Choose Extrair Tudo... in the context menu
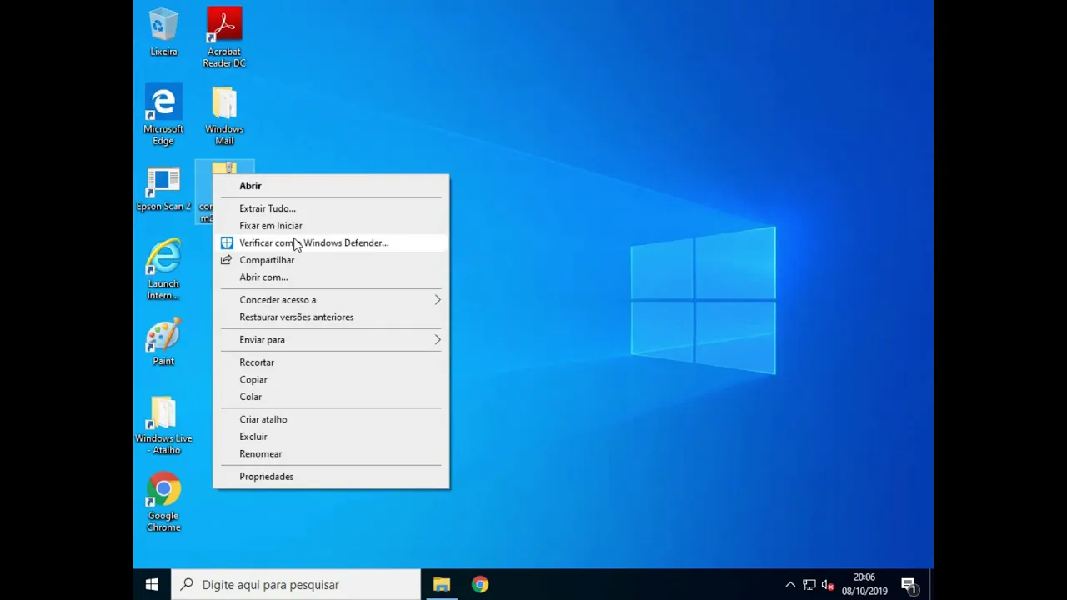Screen dimensions: 1067x600 331,208
